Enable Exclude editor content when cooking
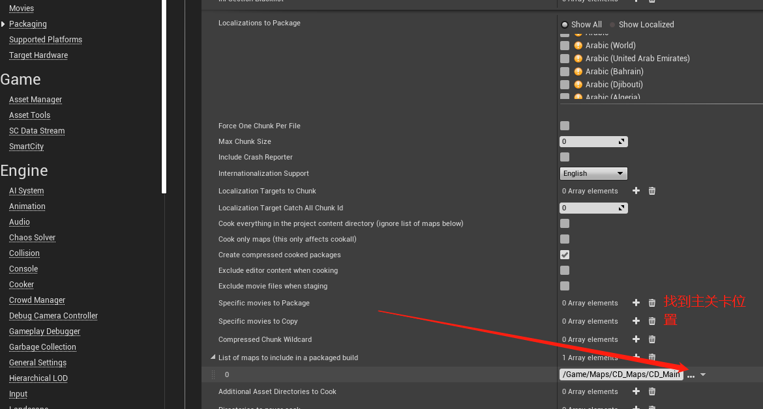The width and height of the screenshot is (763, 409). coord(565,270)
